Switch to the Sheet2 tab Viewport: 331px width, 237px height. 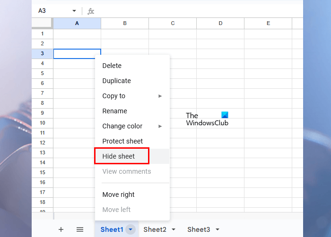coord(155,229)
